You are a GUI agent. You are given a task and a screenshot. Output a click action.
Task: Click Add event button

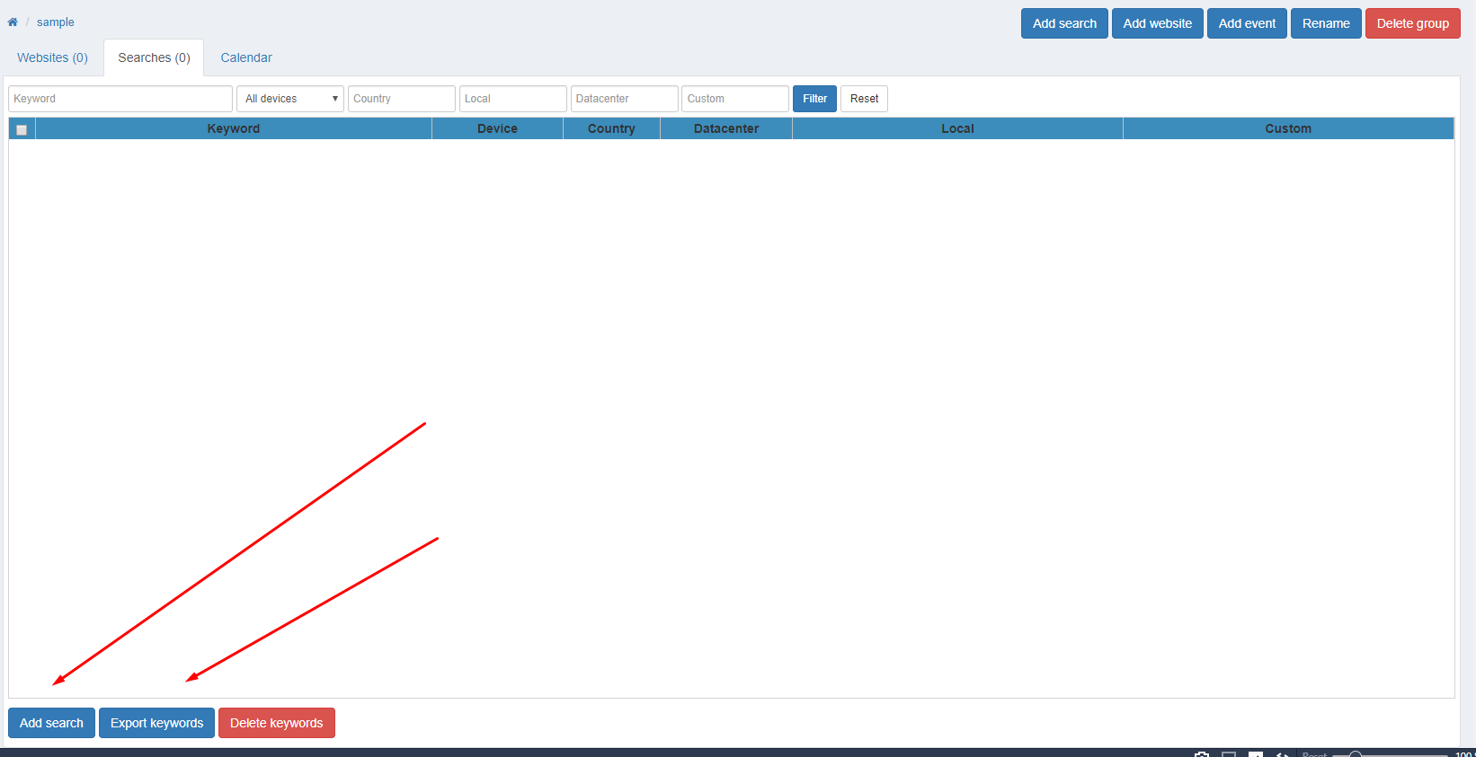(1247, 23)
